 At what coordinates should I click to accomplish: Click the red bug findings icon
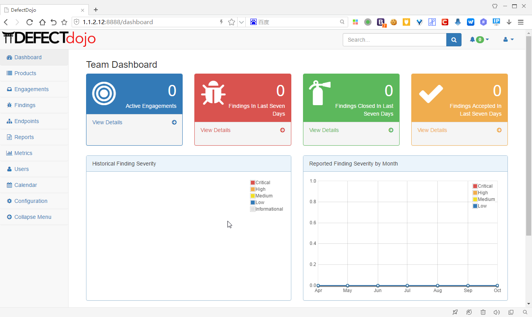(x=213, y=93)
